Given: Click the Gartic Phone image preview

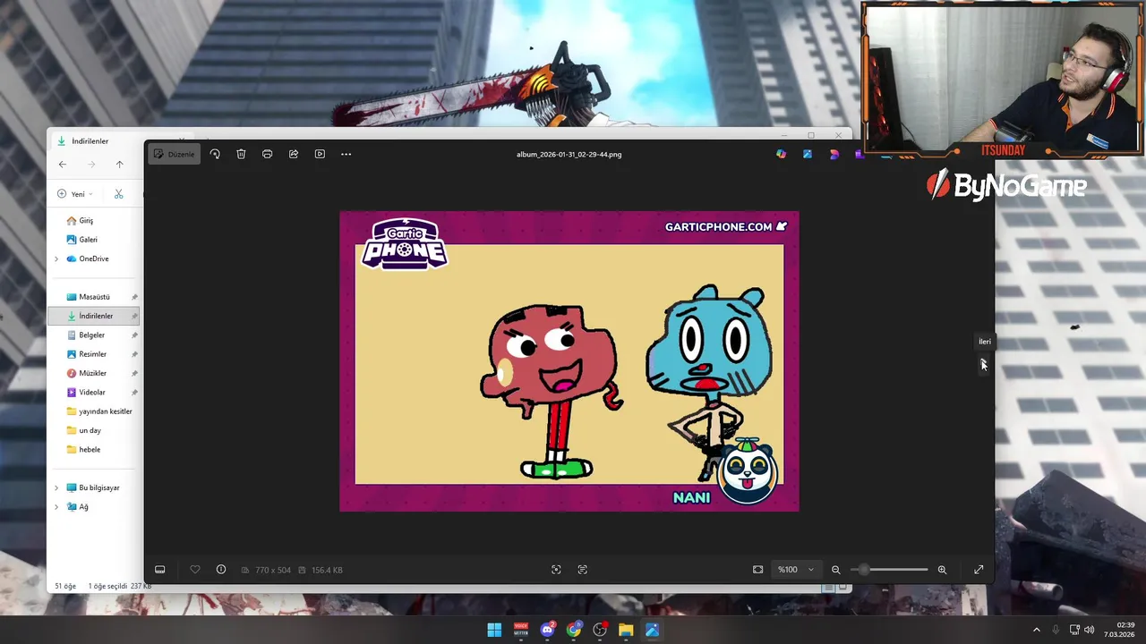Looking at the screenshot, I should click(x=569, y=361).
